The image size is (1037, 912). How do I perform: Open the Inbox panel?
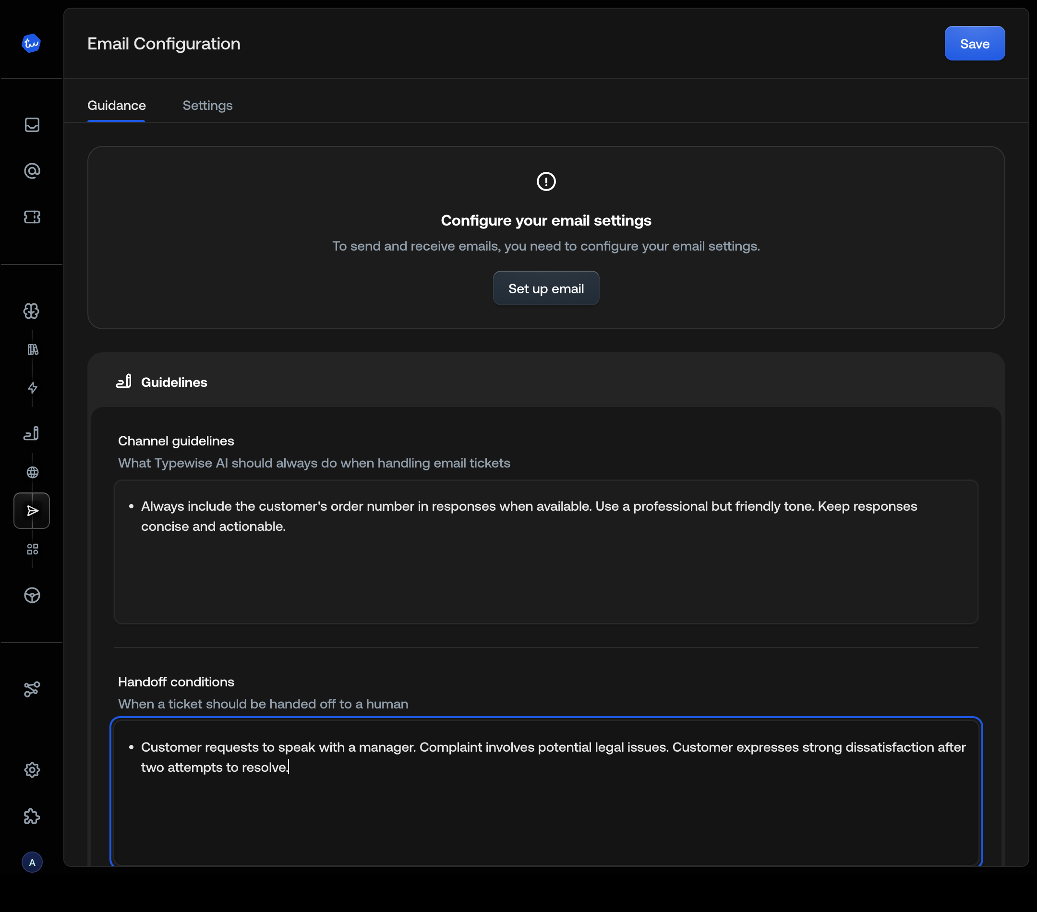point(32,125)
